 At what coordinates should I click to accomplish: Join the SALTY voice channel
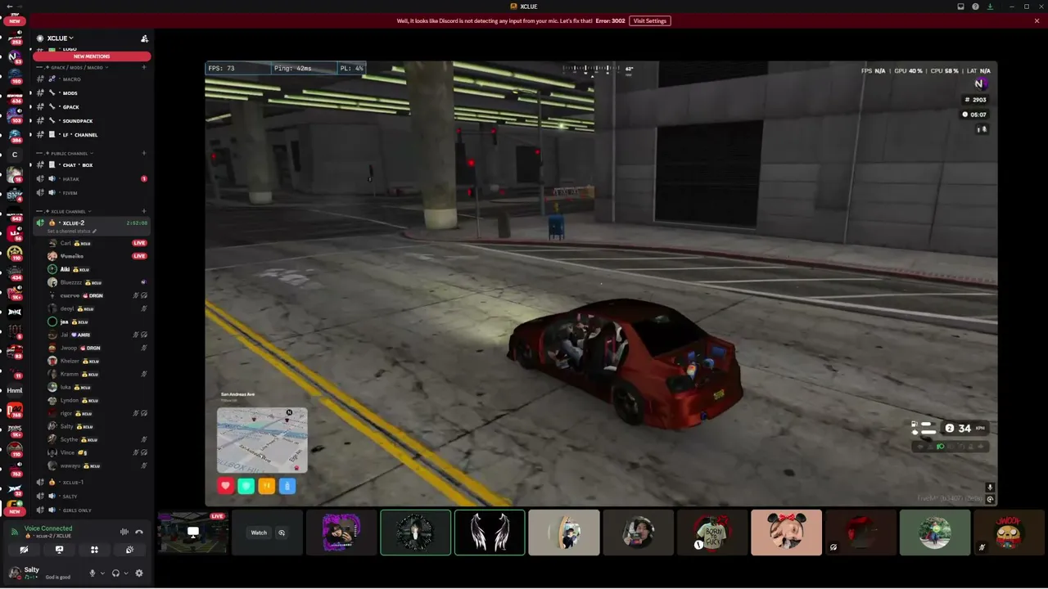tap(92, 497)
